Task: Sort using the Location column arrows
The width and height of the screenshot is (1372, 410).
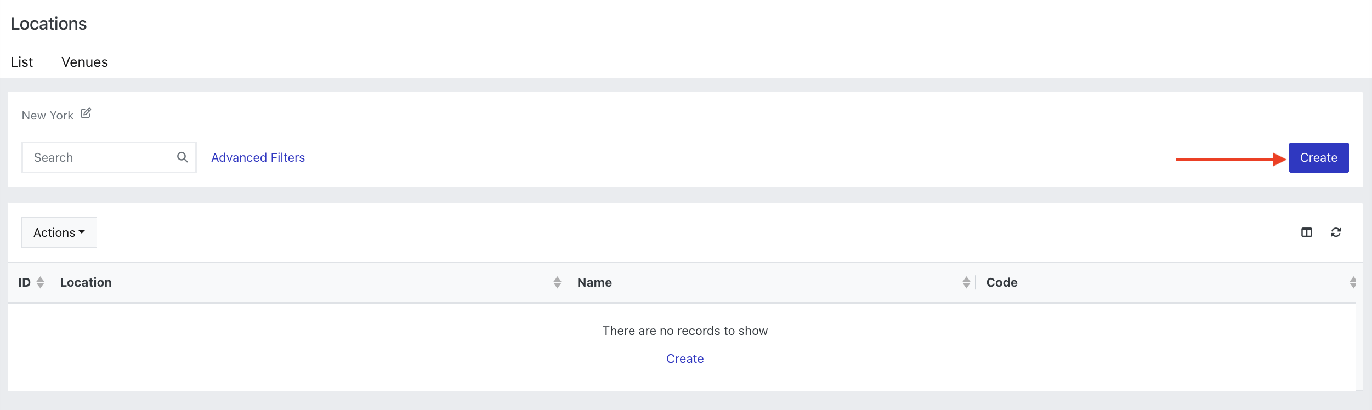Action: [557, 282]
